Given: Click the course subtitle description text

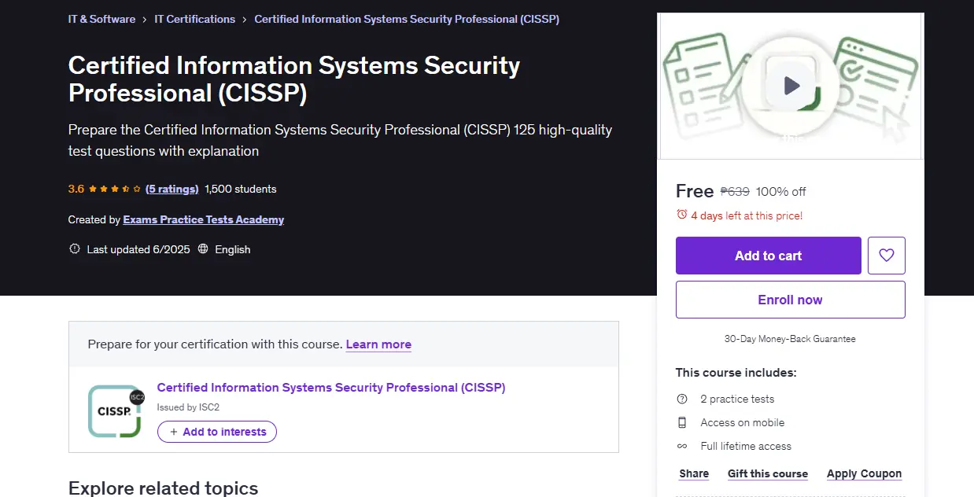Looking at the screenshot, I should click(x=340, y=140).
